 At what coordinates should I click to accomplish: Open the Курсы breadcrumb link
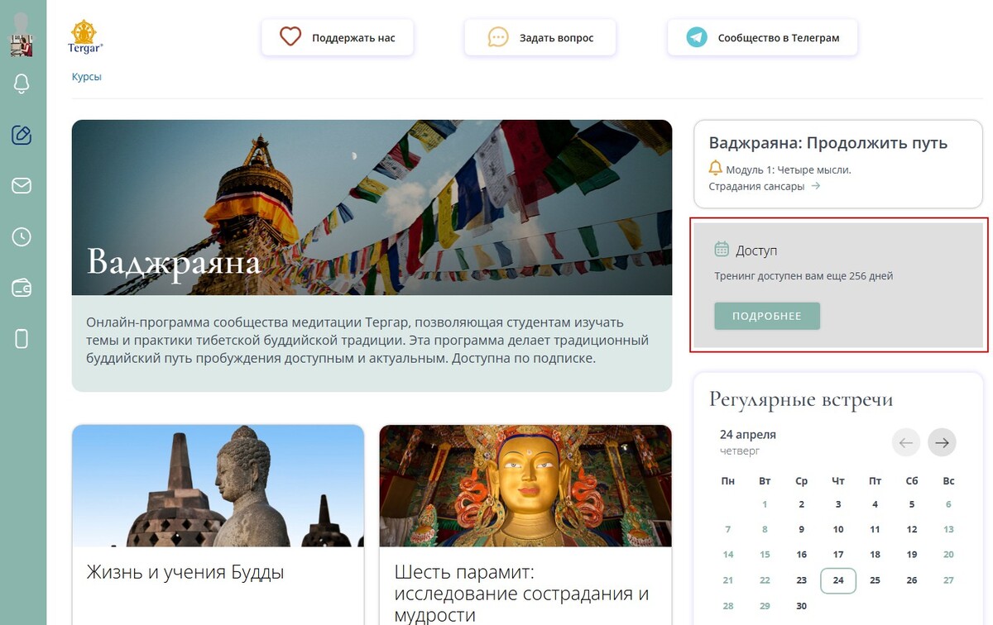(87, 77)
